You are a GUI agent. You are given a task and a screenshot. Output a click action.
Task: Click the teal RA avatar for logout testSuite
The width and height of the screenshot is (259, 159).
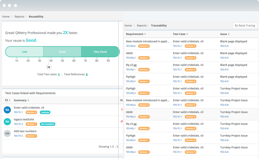point(7,122)
